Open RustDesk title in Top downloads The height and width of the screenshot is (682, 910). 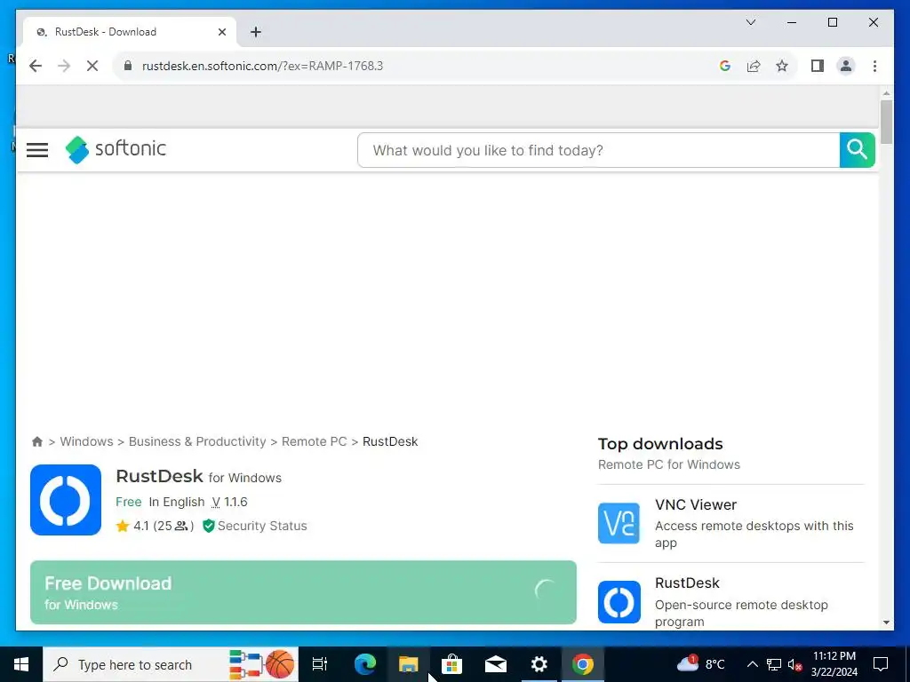[687, 583]
